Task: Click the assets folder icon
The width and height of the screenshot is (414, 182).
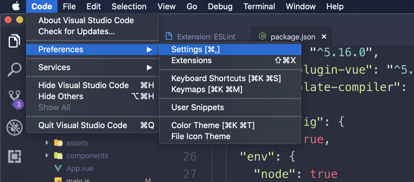Action: [58, 143]
